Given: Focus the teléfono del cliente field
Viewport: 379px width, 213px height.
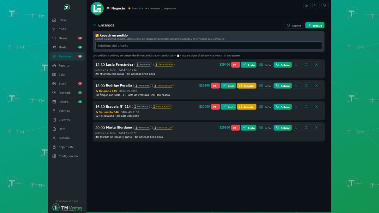Looking at the screenshot, I should (x=208, y=46).
